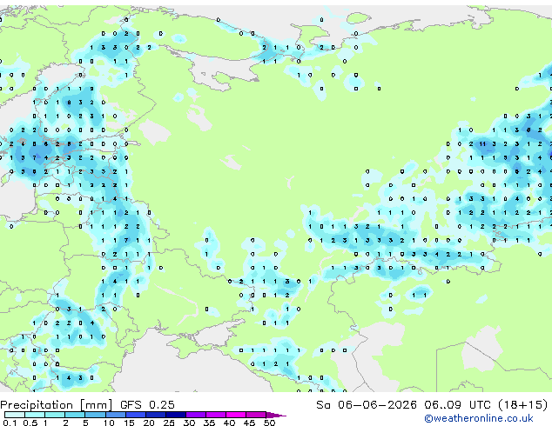
Task: Click the 20–25 mm dark blue swatch
Action: click(x=156, y=415)
